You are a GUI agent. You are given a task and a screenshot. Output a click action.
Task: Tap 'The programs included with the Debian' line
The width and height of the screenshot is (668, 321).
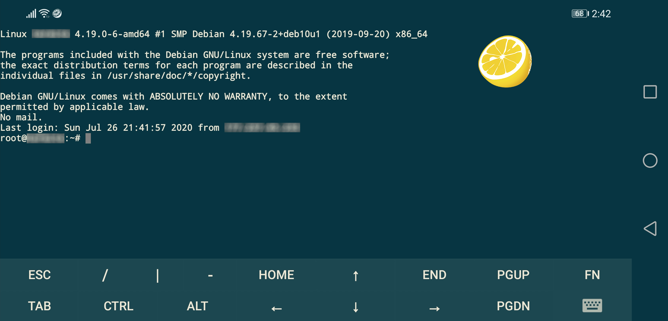pyautogui.click(x=195, y=55)
